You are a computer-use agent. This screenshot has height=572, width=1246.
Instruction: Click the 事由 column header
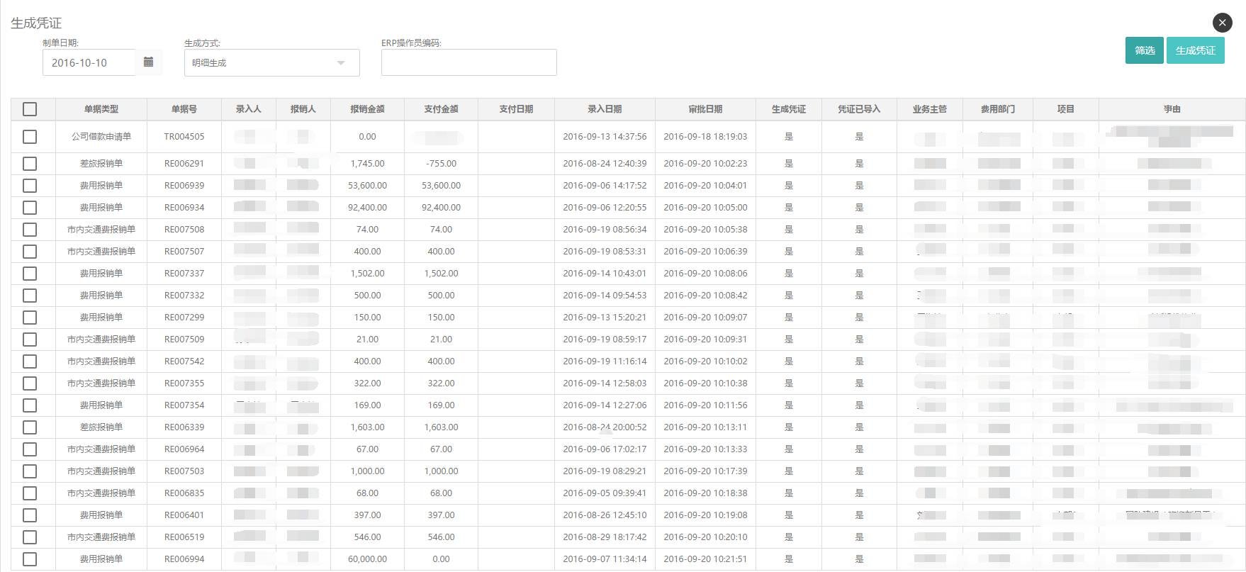1172,109
